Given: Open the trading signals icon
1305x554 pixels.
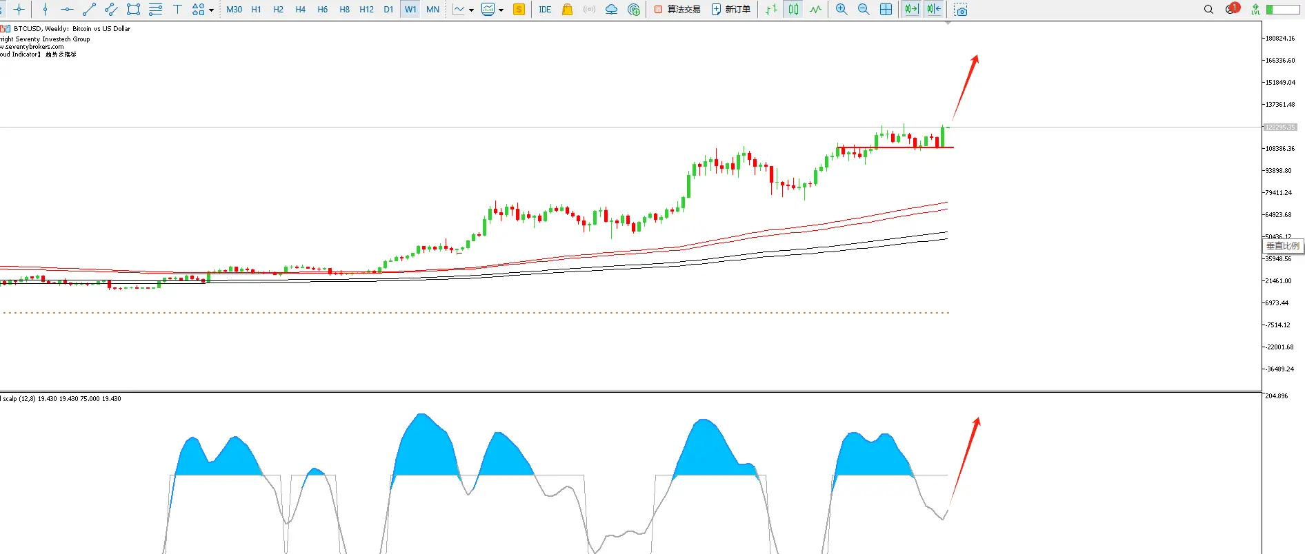Looking at the screenshot, I should 589,10.
